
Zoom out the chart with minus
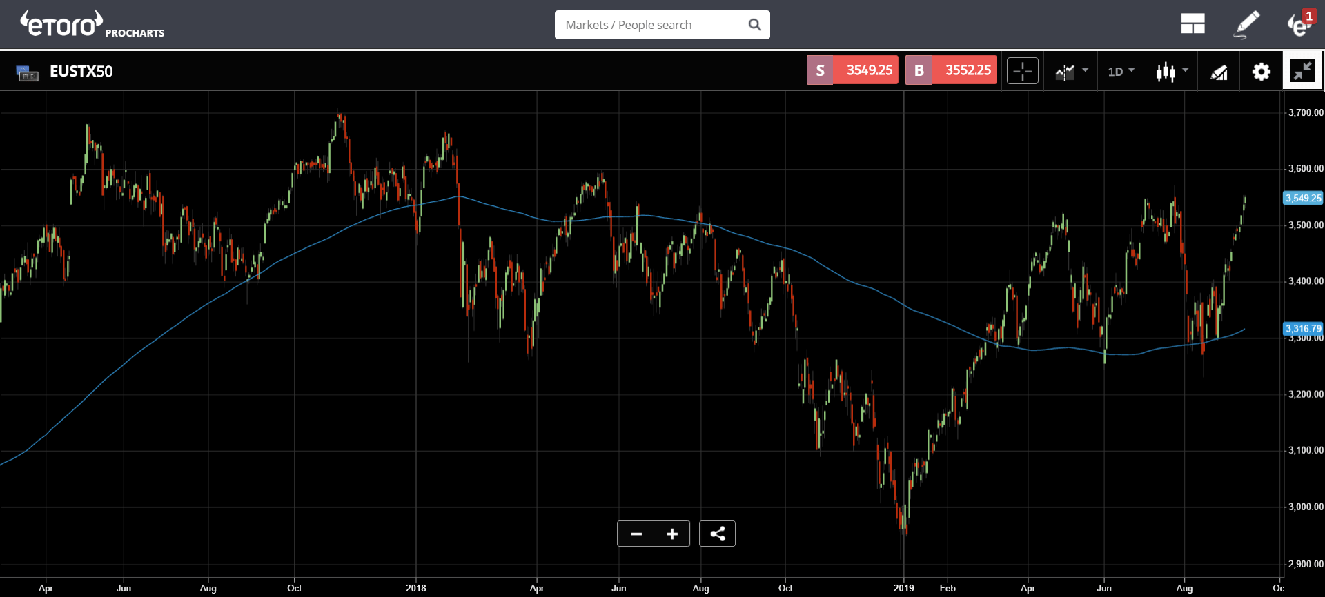point(636,534)
